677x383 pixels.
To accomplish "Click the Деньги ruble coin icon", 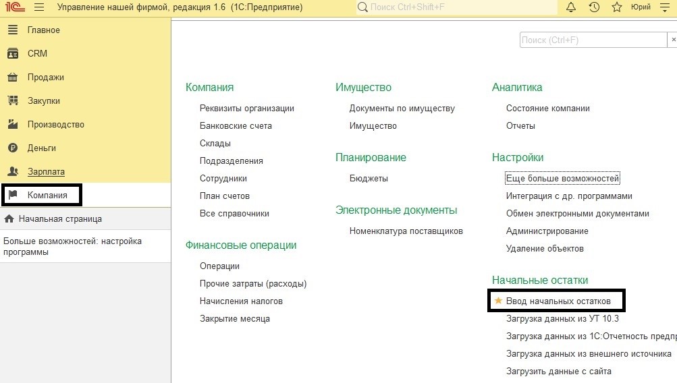I will coord(12,148).
